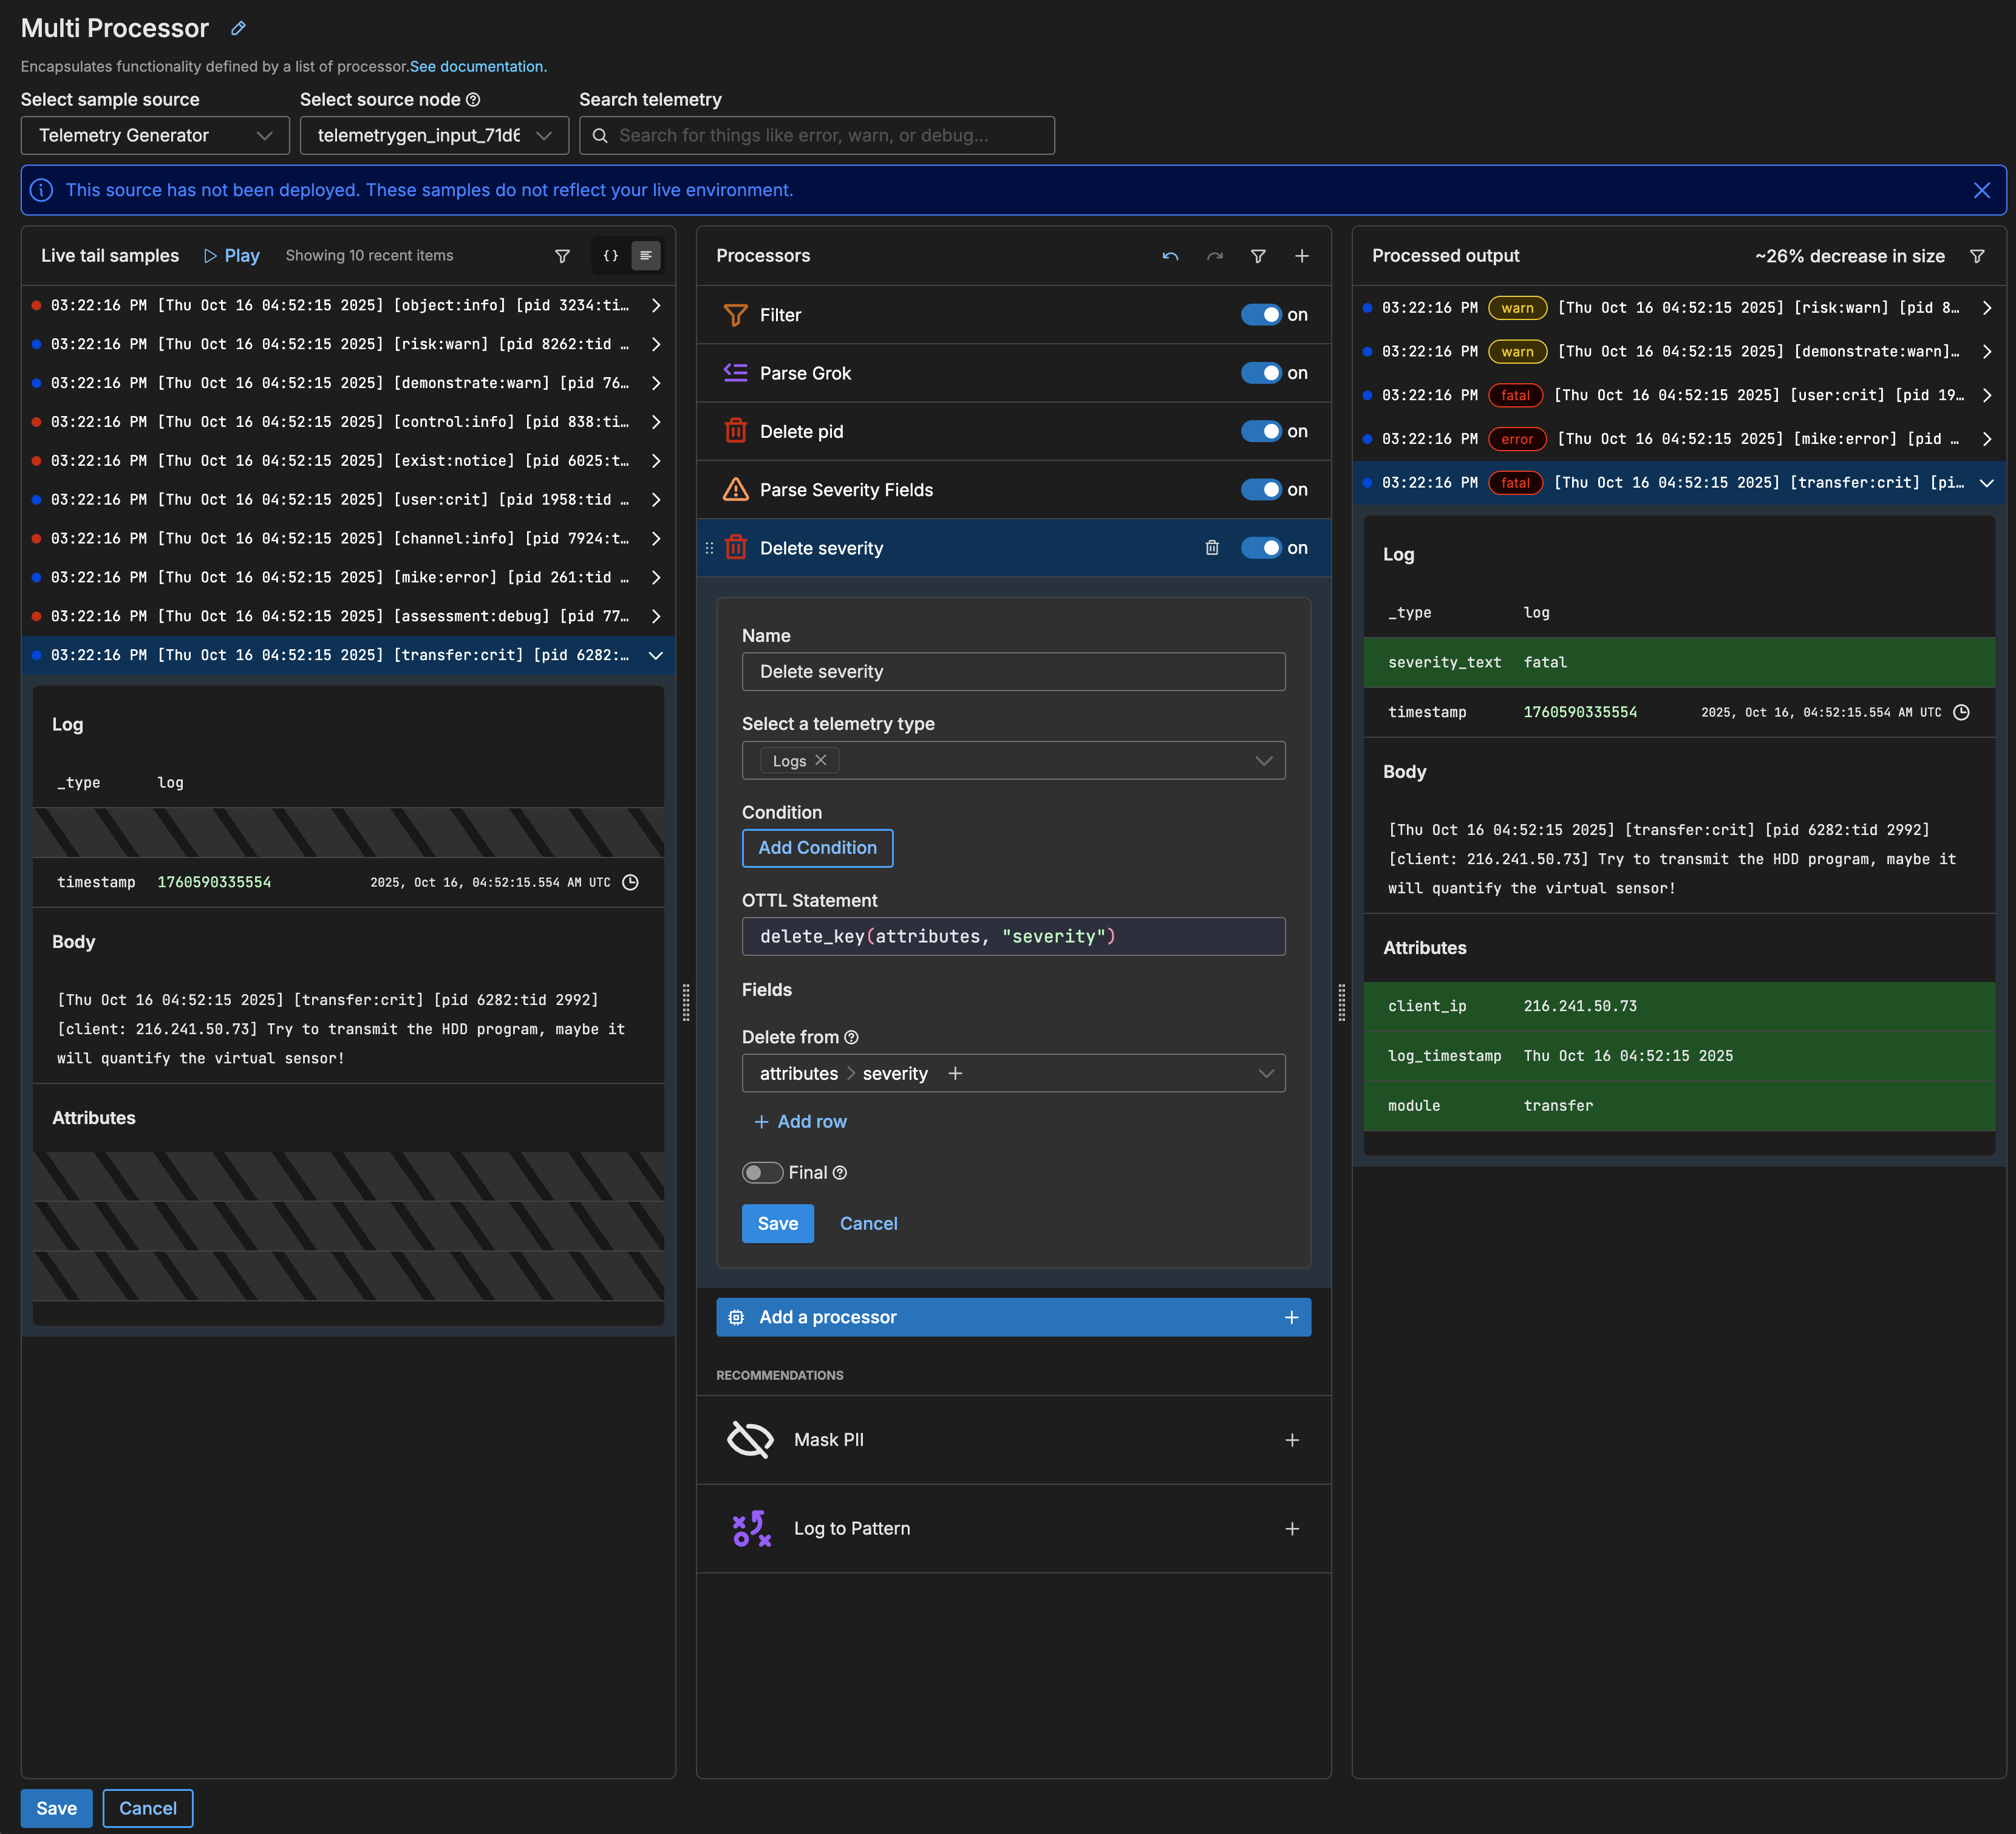The width and height of the screenshot is (2016, 1834).
Task: Click the undo icon in the Processors header
Action: pos(1170,256)
